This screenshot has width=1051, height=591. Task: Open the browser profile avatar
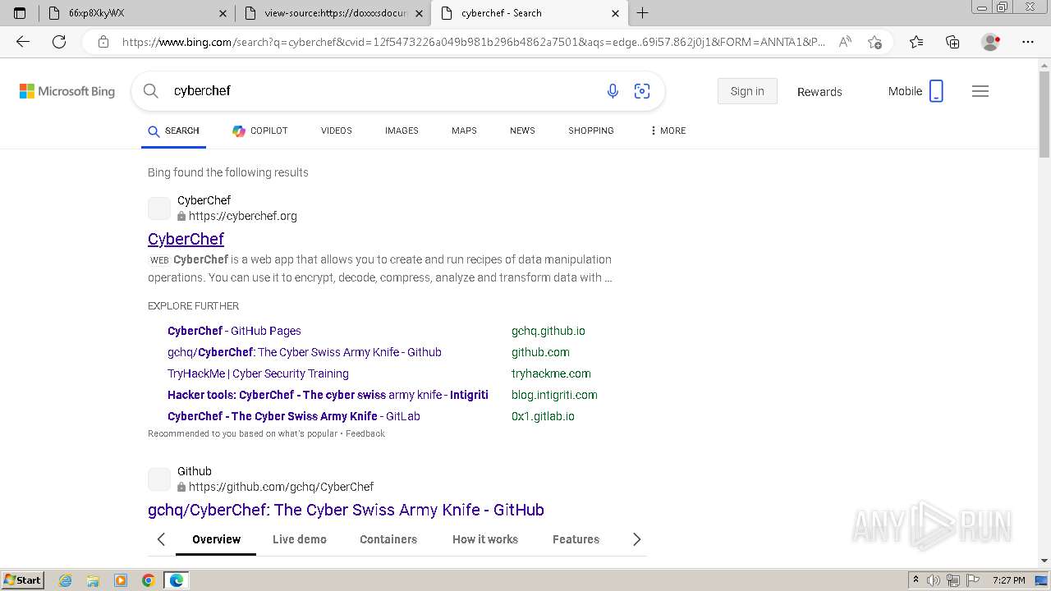(x=991, y=42)
